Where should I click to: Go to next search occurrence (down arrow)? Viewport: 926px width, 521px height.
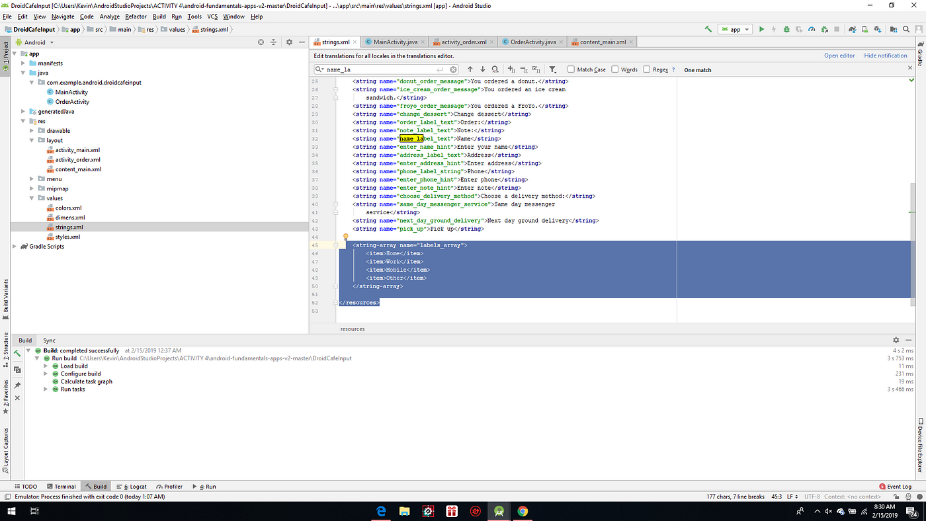pos(483,69)
